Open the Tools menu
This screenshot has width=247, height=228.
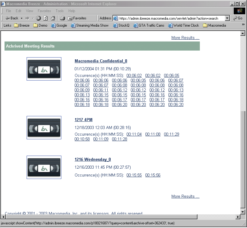(60, 11)
